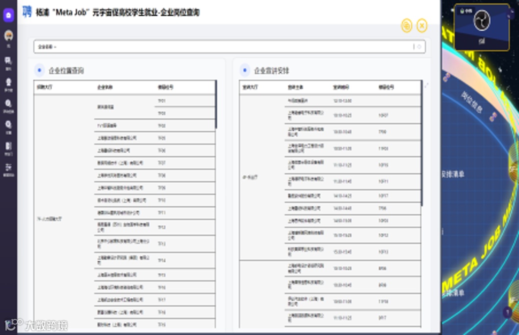
Task: Click the purple circle badge marked 1
Action: pos(507,312)
